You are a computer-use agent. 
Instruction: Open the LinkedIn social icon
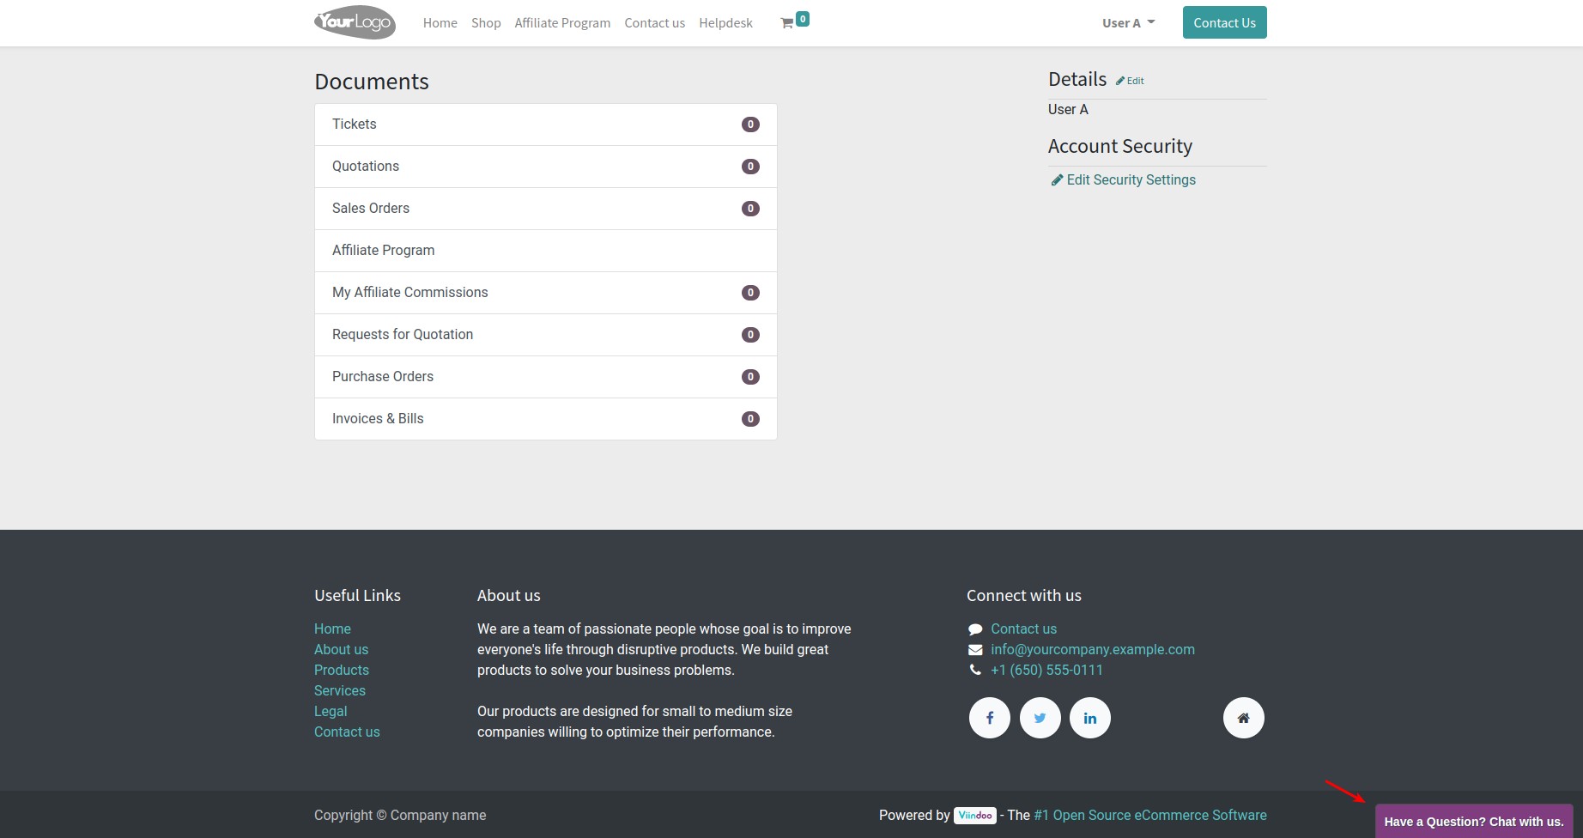tap(1089, 717)
